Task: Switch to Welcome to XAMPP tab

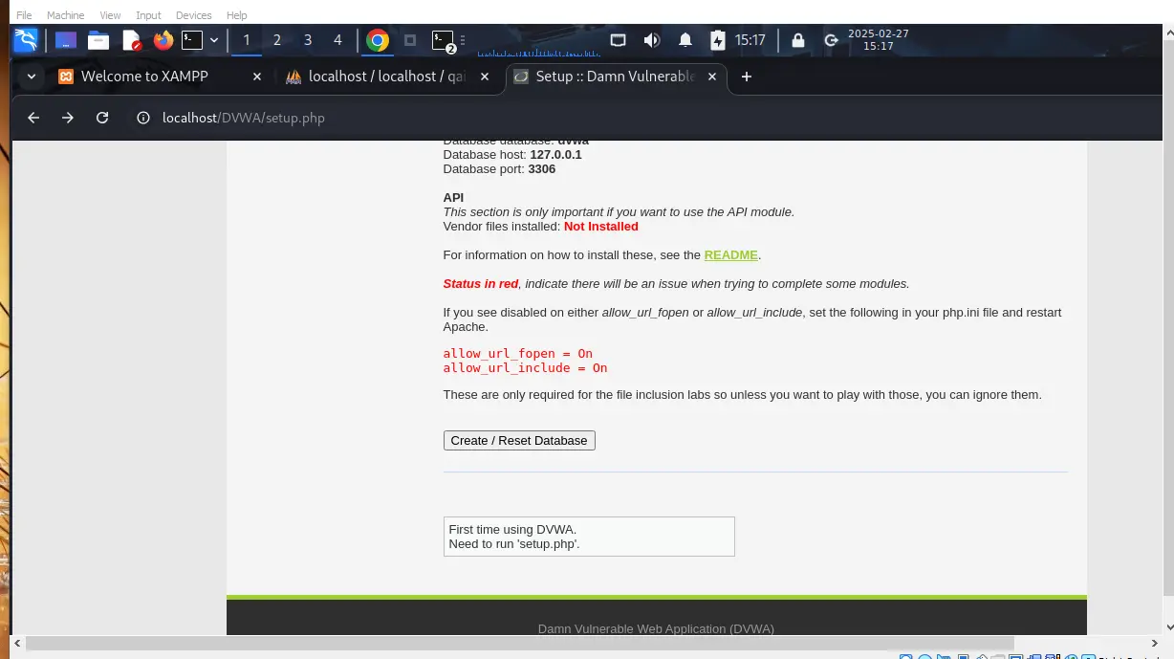Action: click(161, 77)
